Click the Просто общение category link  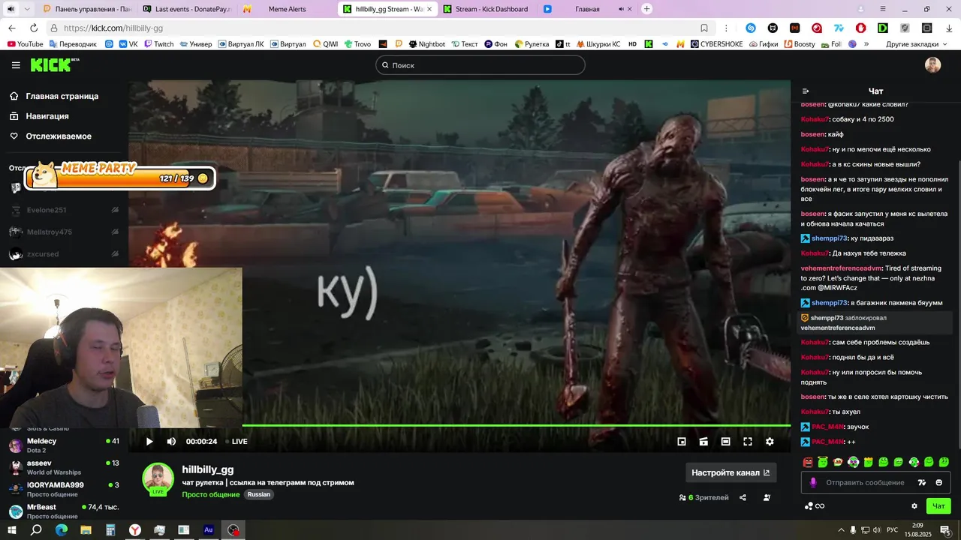pyautogui.click(x=210, y=495)
